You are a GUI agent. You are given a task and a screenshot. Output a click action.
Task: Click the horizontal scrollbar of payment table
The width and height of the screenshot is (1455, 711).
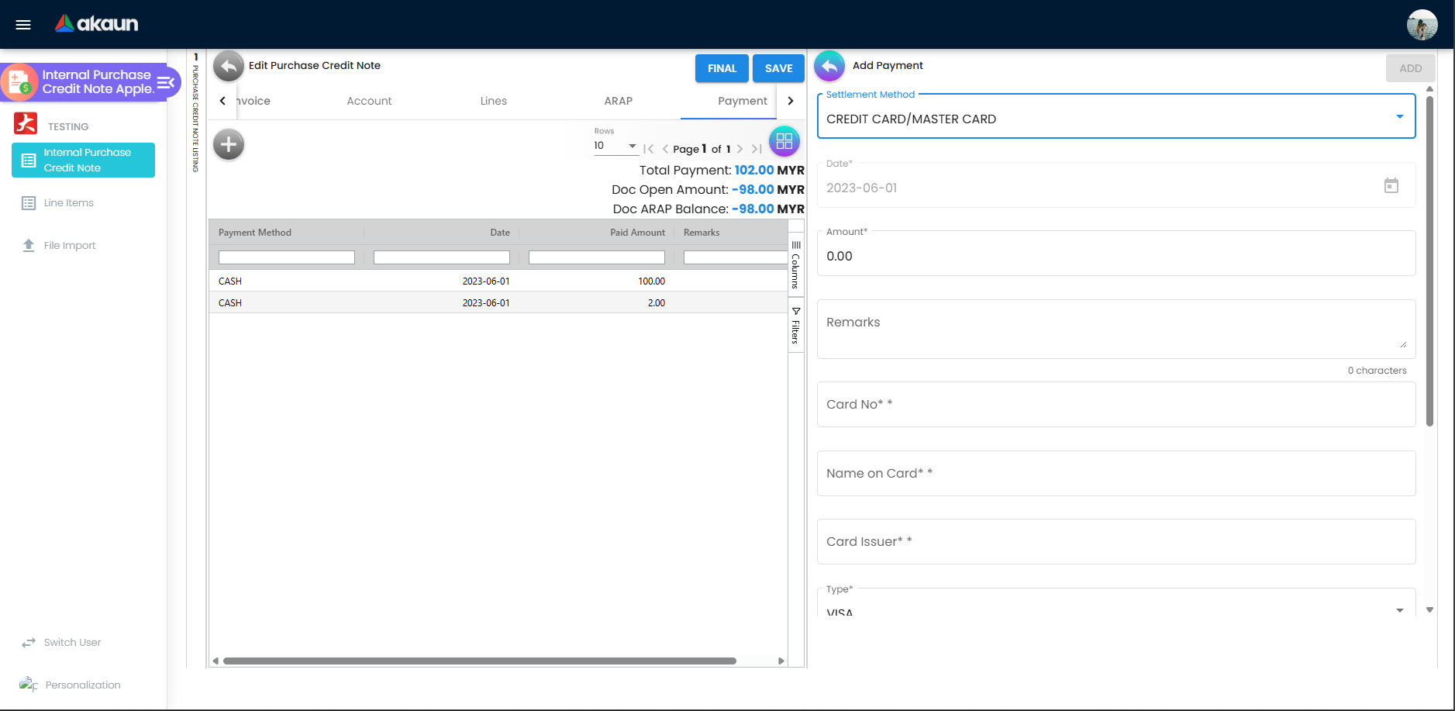coord(479,661)
